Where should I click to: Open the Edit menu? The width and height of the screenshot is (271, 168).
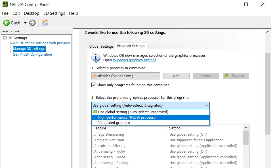[x=16, y=13]
